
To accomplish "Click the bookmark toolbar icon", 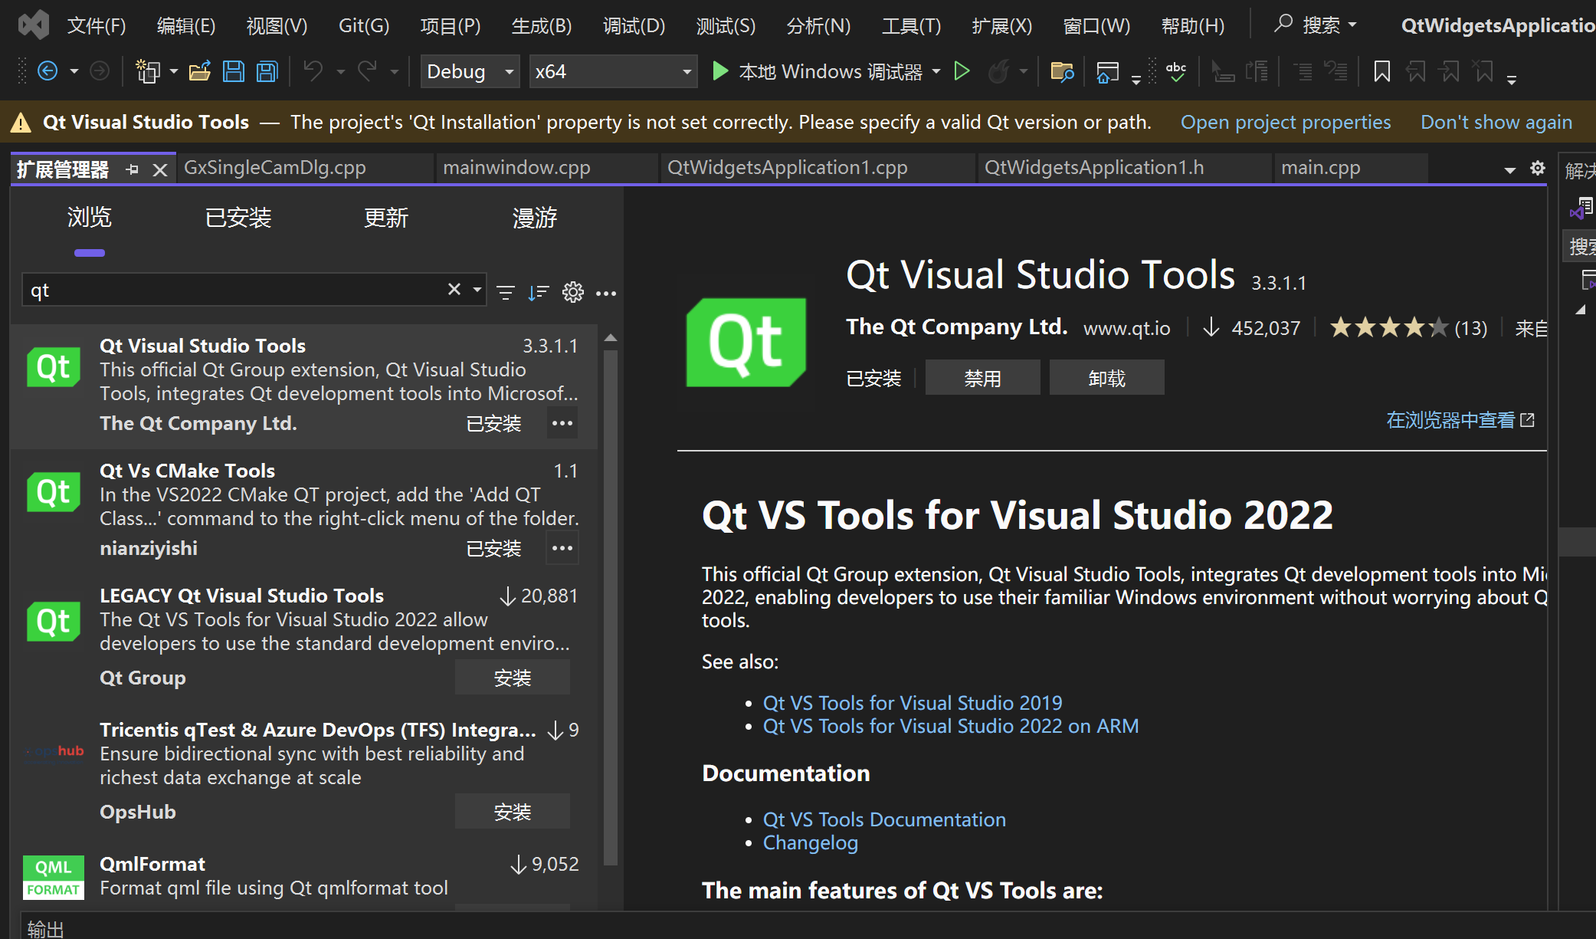I will 1381,72.
